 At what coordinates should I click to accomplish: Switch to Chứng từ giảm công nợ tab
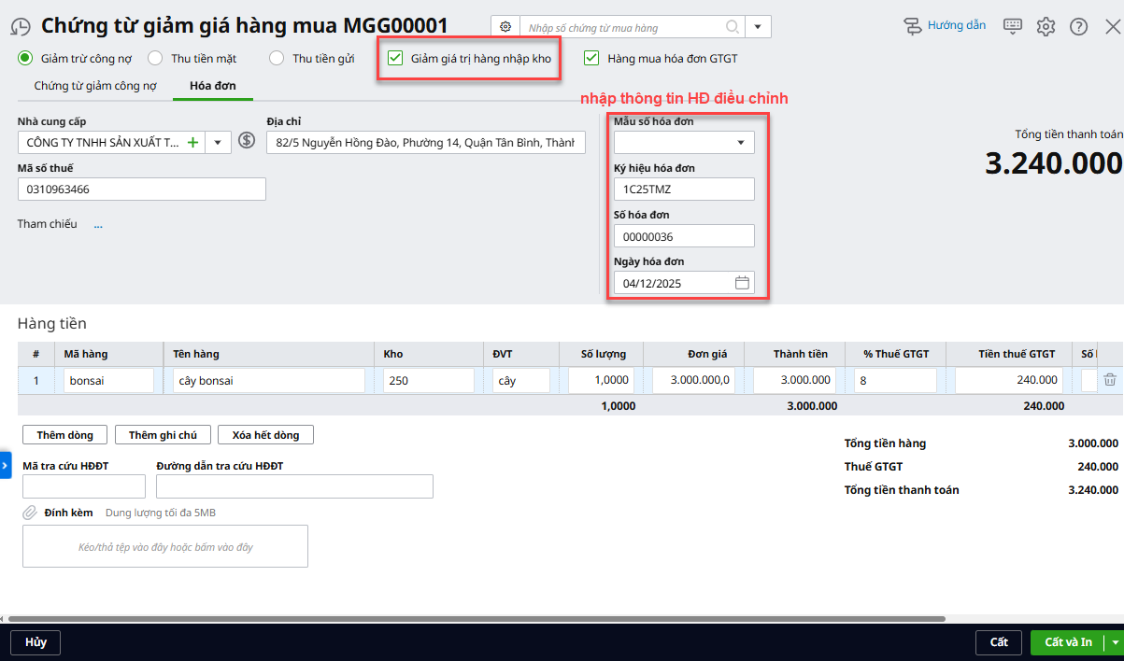95,86
